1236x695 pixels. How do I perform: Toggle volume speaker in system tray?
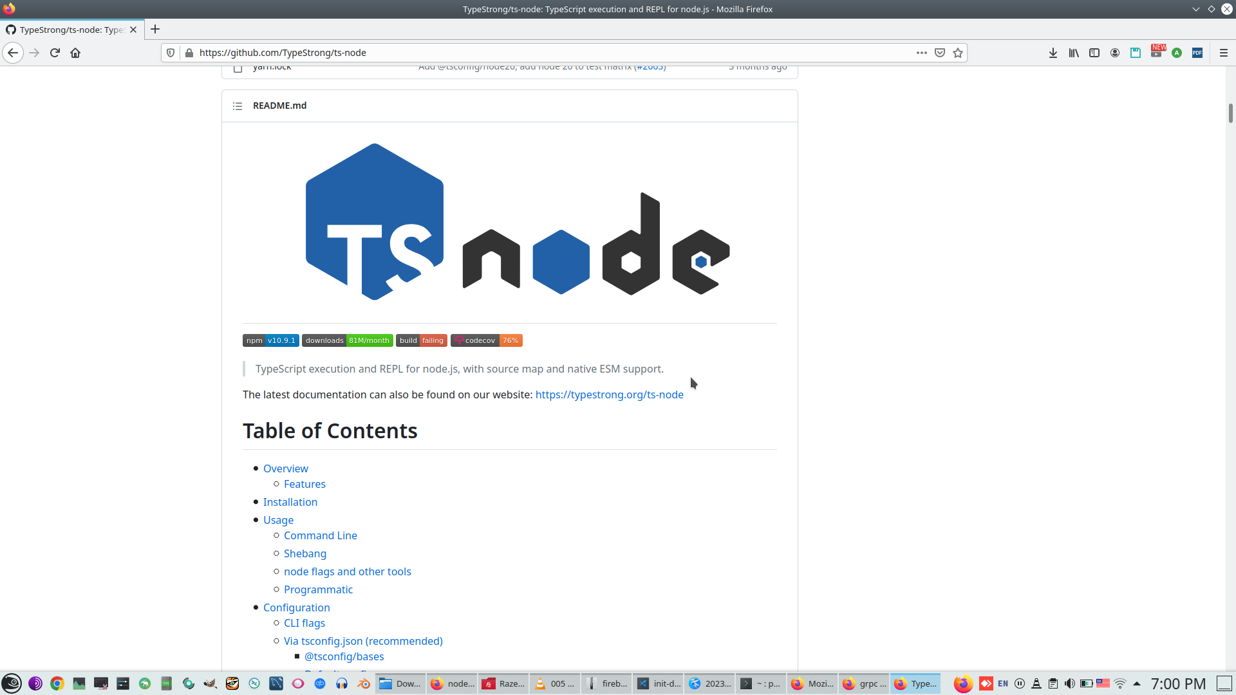pyautogui.click(x=1069, y=683)
